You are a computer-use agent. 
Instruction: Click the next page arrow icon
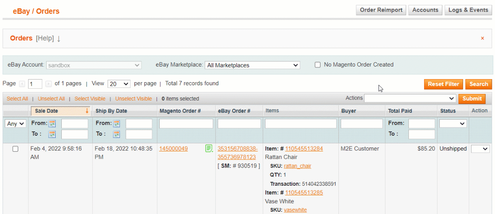pos(48,84)
